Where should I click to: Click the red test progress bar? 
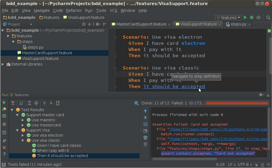tap(237, 103)
